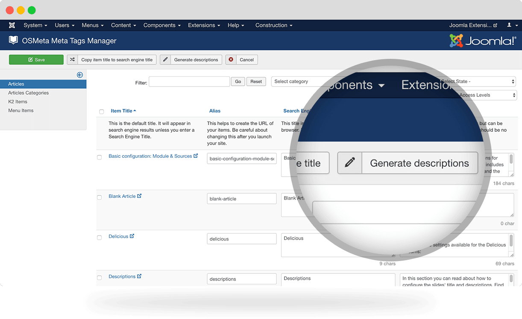This screenshot has height=319, width=522.
Task: Open the System menu
Action: coord(35,25)
